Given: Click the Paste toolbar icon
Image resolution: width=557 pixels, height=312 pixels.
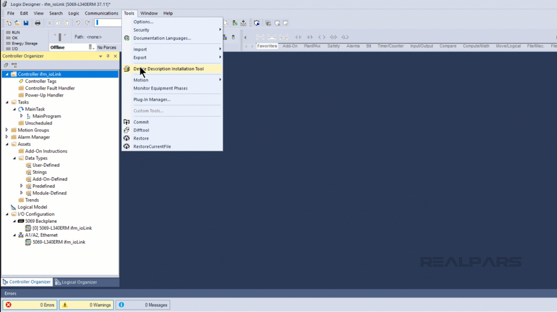Looking at the screenshot, I should pyautogui.click(x=66, y=23).
